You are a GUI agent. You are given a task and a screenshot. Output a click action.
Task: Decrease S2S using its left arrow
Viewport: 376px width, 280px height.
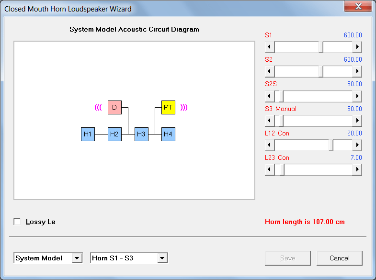pos(270,96)
